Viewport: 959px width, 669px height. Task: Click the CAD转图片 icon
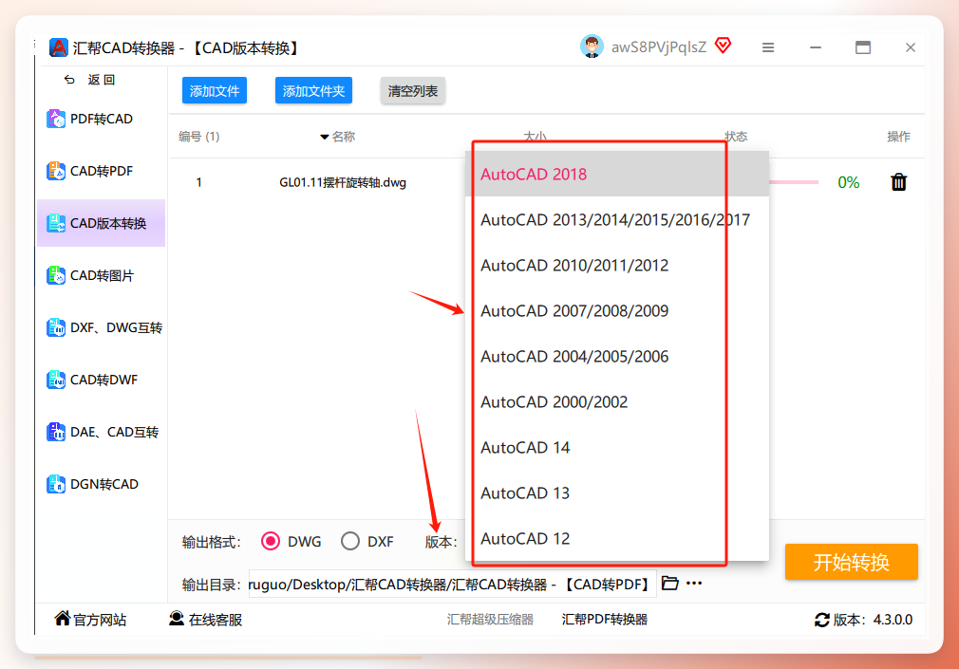56,275
